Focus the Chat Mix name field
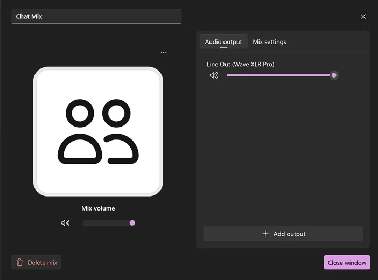This screenshot has height=280, width=378. click(x=96, y=17)
